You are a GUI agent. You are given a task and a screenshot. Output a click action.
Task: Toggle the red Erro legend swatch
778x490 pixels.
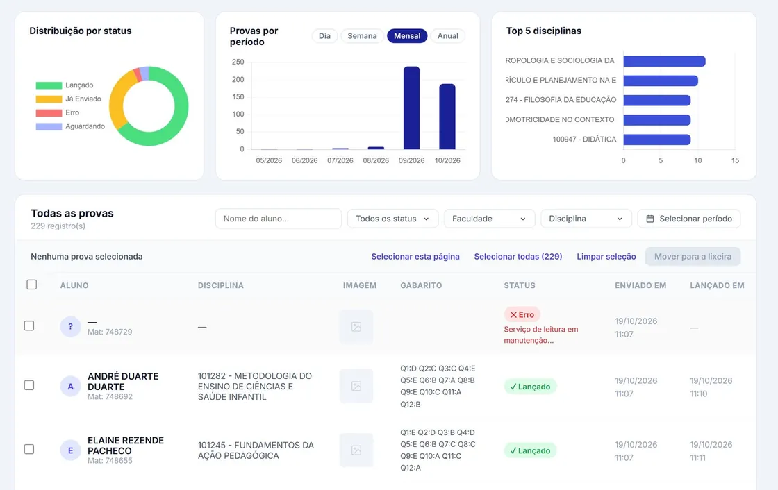49,112
